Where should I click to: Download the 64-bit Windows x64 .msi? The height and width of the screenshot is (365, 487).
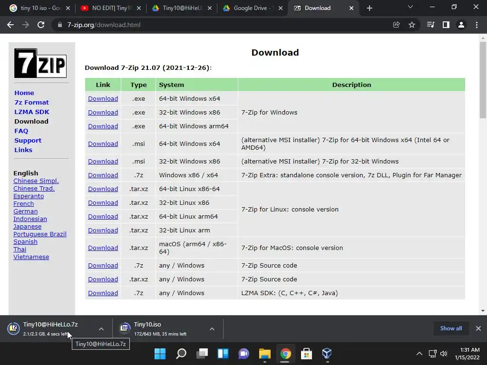103,144
